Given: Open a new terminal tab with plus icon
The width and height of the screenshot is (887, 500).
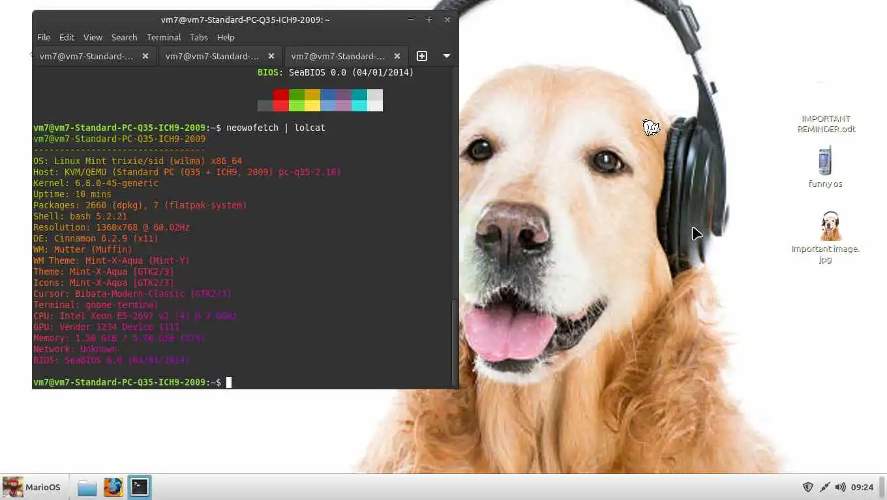Looking at the screenshot, I should click(x=422, y=56).
